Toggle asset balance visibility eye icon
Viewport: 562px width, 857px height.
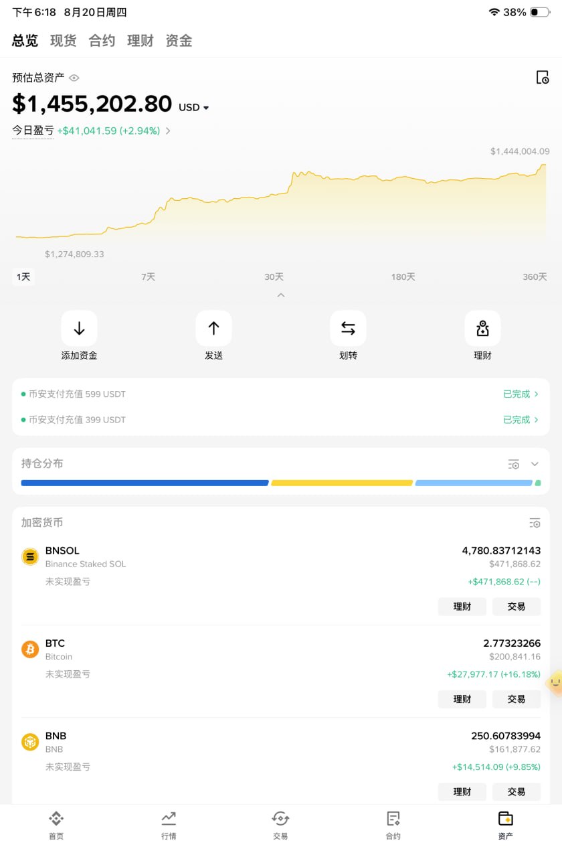click(74, 78)
